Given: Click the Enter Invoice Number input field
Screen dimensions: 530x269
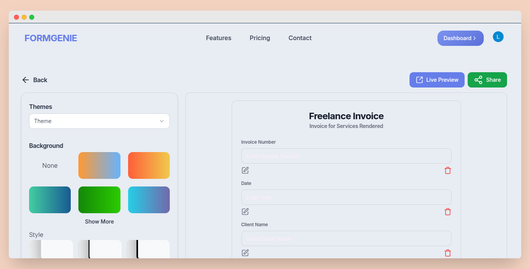Looking at the screenshot, I should tap(346, 156).
